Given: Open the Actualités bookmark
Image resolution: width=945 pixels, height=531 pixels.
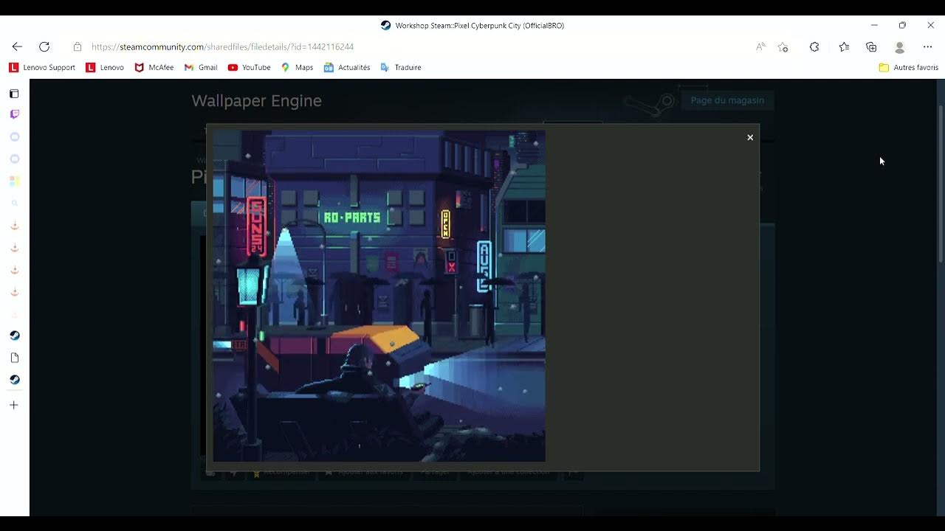Looking at the screenshot, I should point(347,67).
